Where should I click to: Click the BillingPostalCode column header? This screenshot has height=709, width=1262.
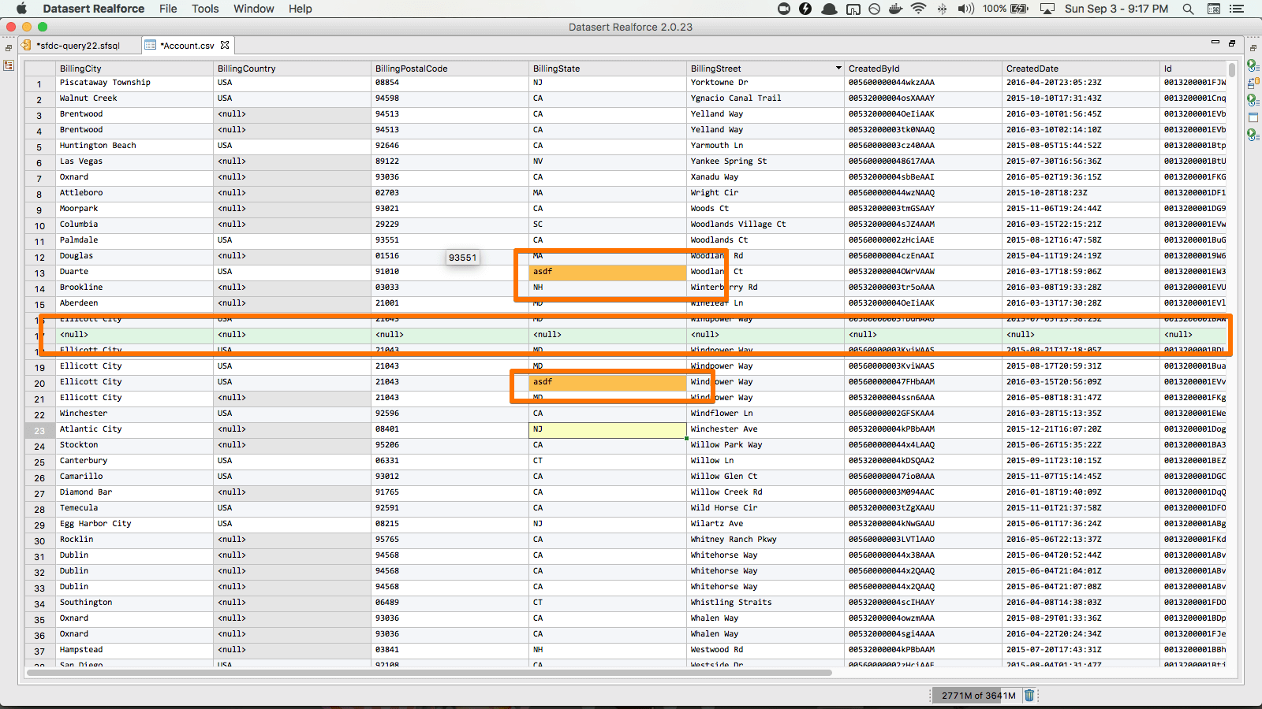tap(411, 69)
